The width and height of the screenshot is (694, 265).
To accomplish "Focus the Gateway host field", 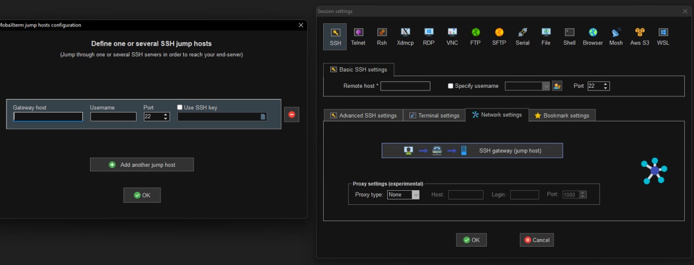I will click(48, 117).
